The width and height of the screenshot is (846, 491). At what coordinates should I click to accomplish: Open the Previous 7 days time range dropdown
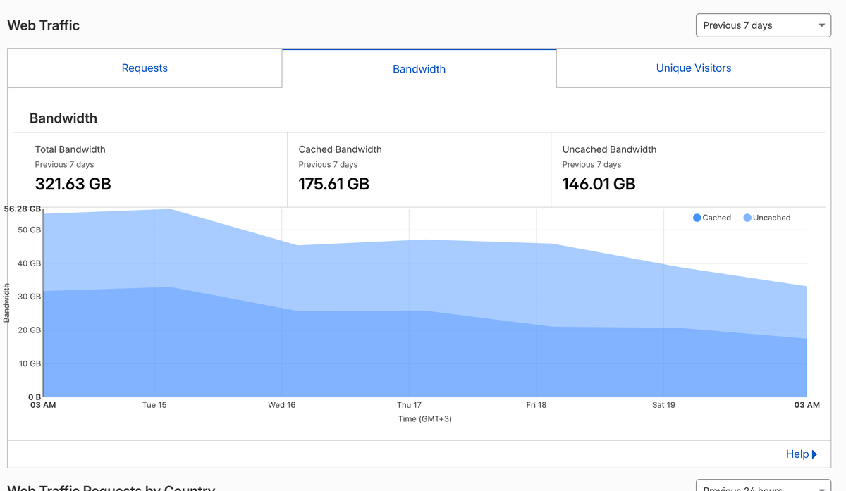point(764,25)
